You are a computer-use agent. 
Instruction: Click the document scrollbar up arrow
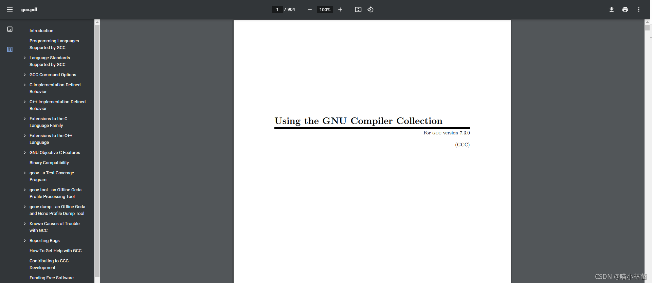(x=647, y=22)
